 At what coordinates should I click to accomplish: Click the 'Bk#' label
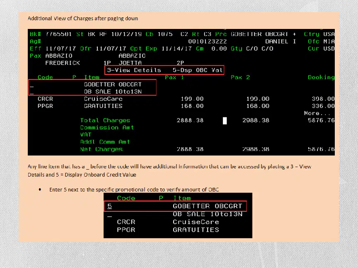(x=35, y=34)
